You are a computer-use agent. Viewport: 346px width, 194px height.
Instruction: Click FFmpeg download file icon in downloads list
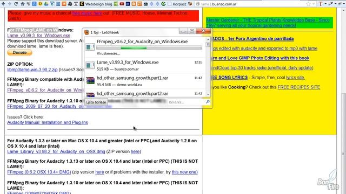coord(90,47)
